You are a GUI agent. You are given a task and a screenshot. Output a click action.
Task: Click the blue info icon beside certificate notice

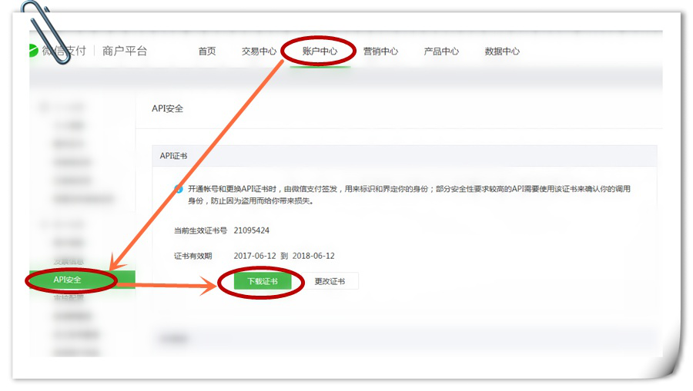click(179, 189)
